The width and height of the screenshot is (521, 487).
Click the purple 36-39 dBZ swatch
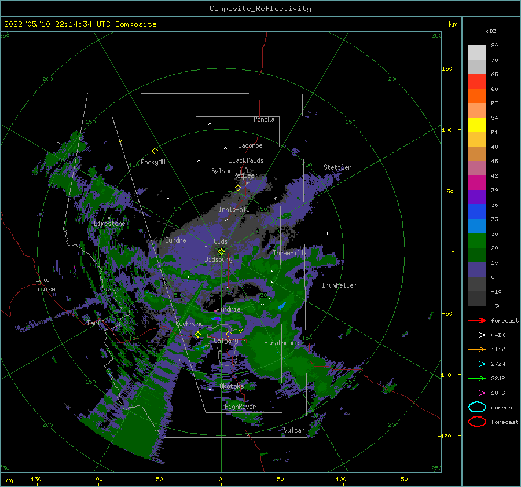tap(477, 197)
